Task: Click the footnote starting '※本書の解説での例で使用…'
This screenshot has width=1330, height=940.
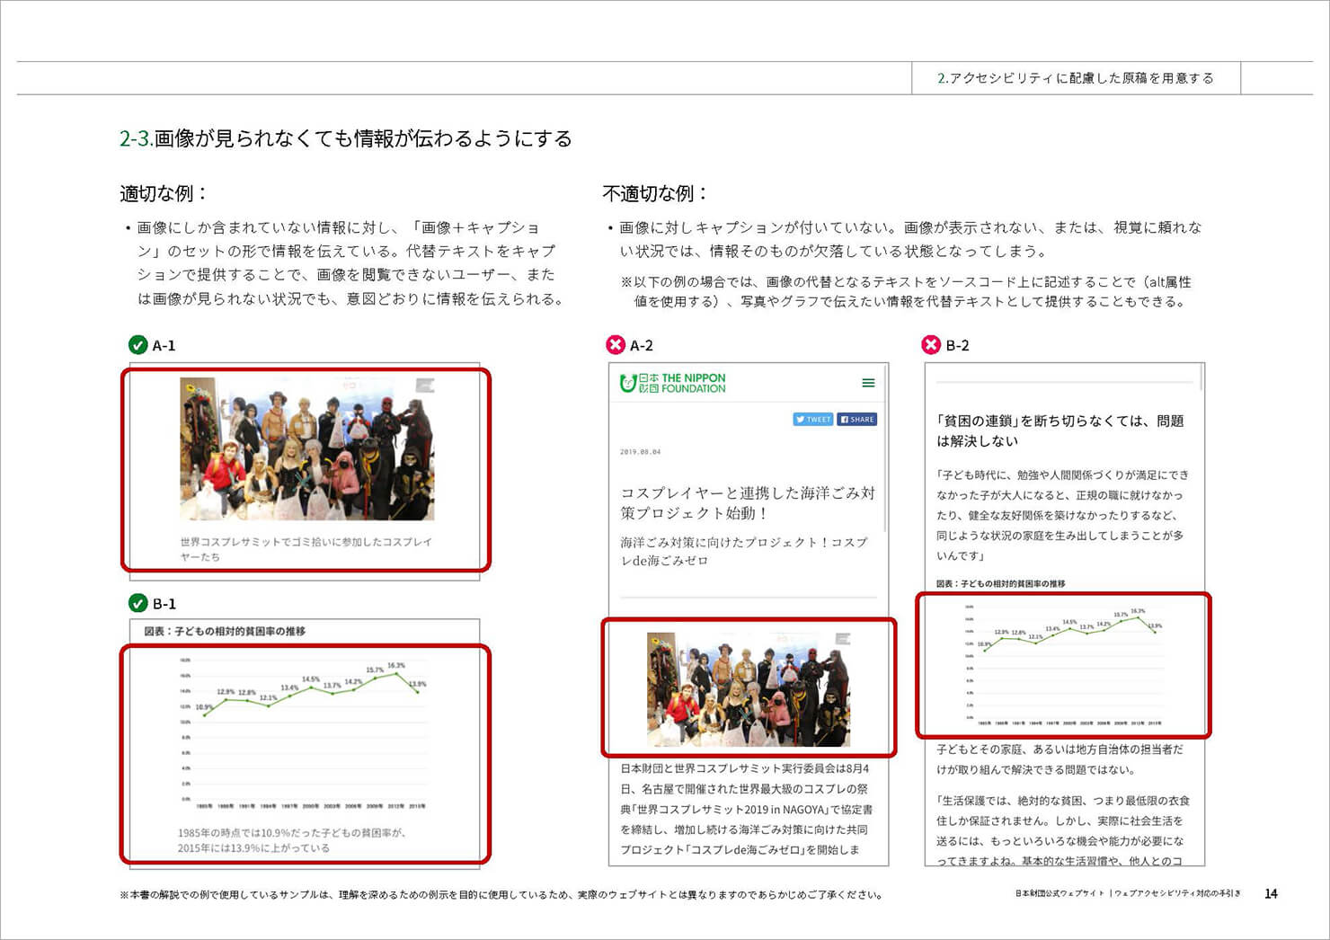Action: [501, 895]
